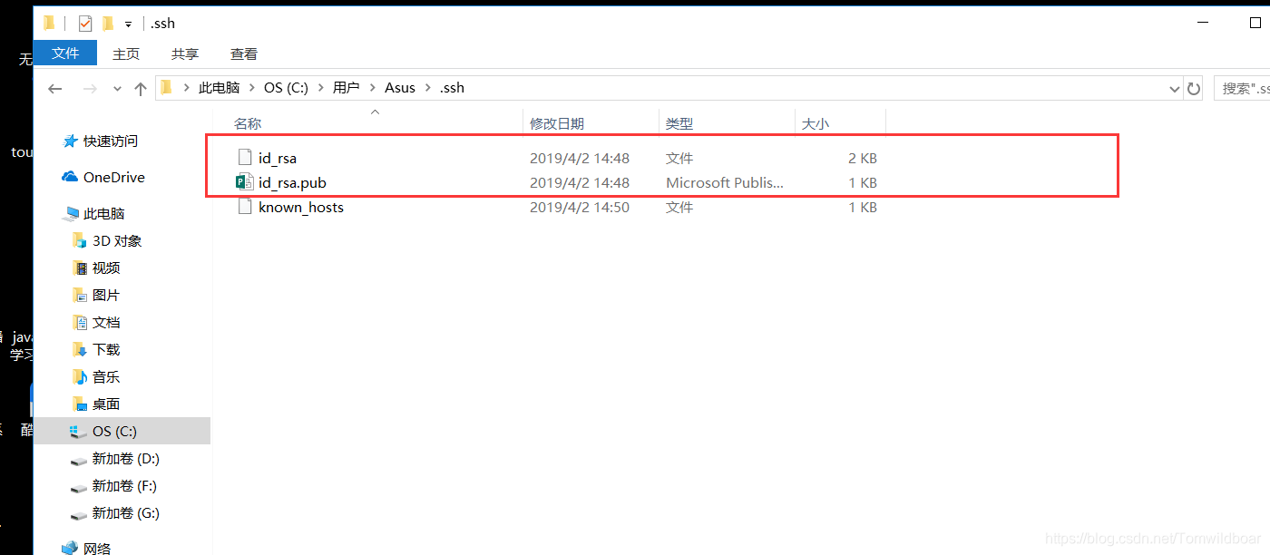The image size is (1270, 555).
Task: Open 文档 folder in navigation pane
Action: point(106,322)
